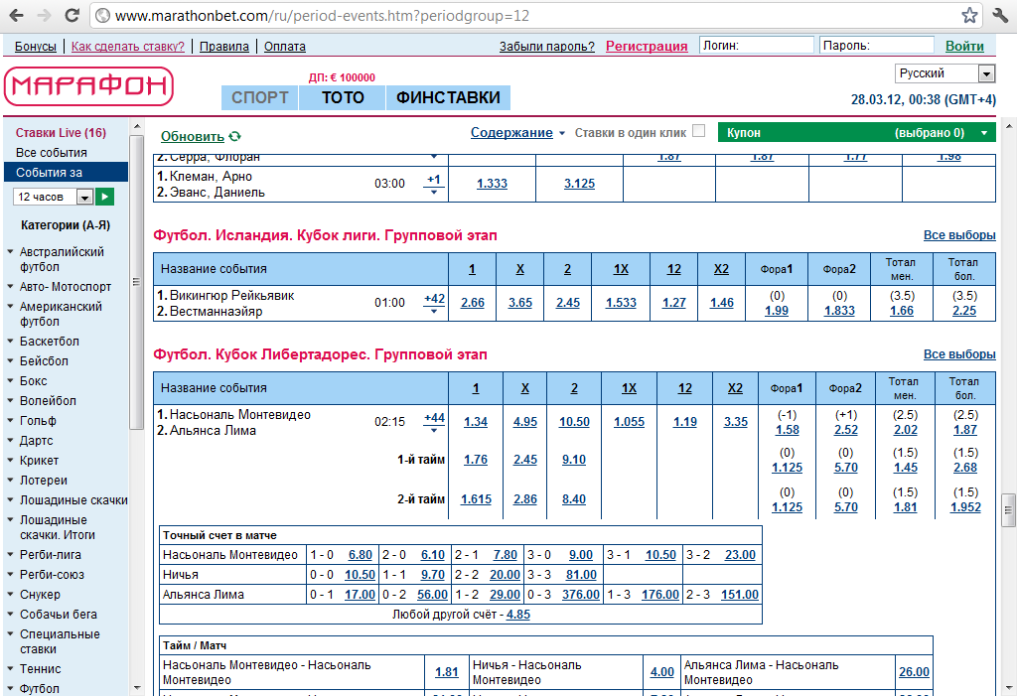Select odds 10.50 for Альянса Лима win

coord(574,422)
